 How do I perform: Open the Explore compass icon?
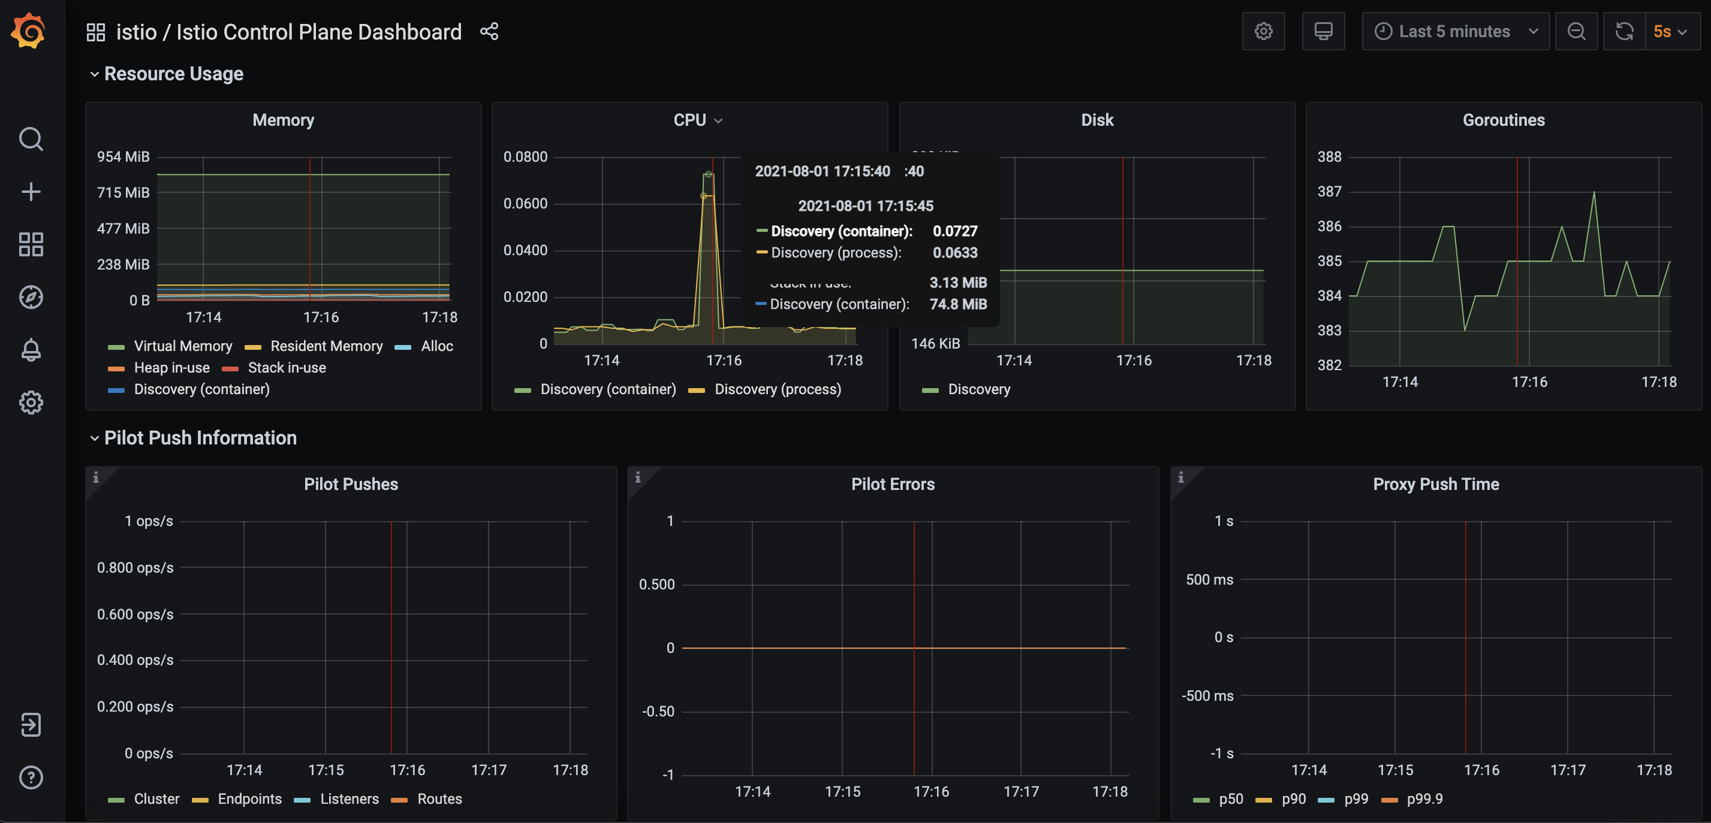31,297
